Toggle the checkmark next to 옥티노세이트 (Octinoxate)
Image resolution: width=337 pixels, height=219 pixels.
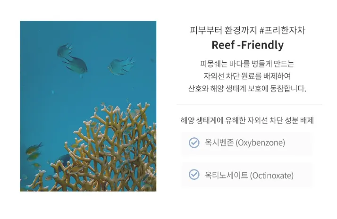(194, 175)
